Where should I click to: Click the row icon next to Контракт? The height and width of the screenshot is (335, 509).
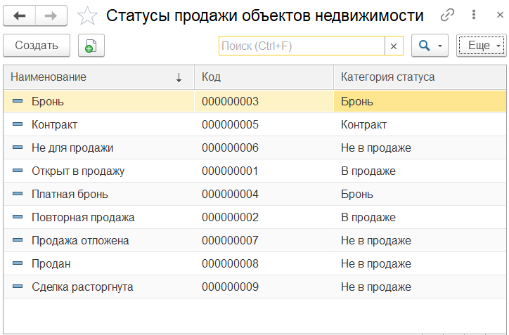click(x=18, y=124)
